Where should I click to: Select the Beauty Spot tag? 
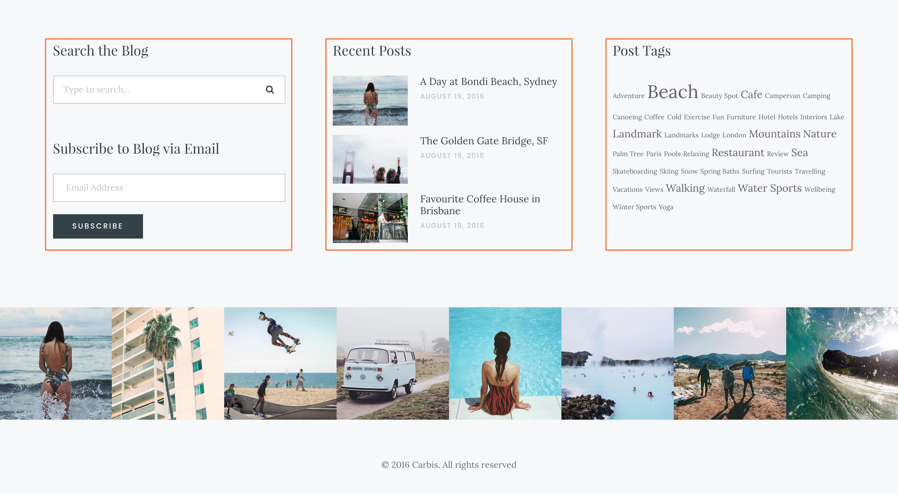719,96
